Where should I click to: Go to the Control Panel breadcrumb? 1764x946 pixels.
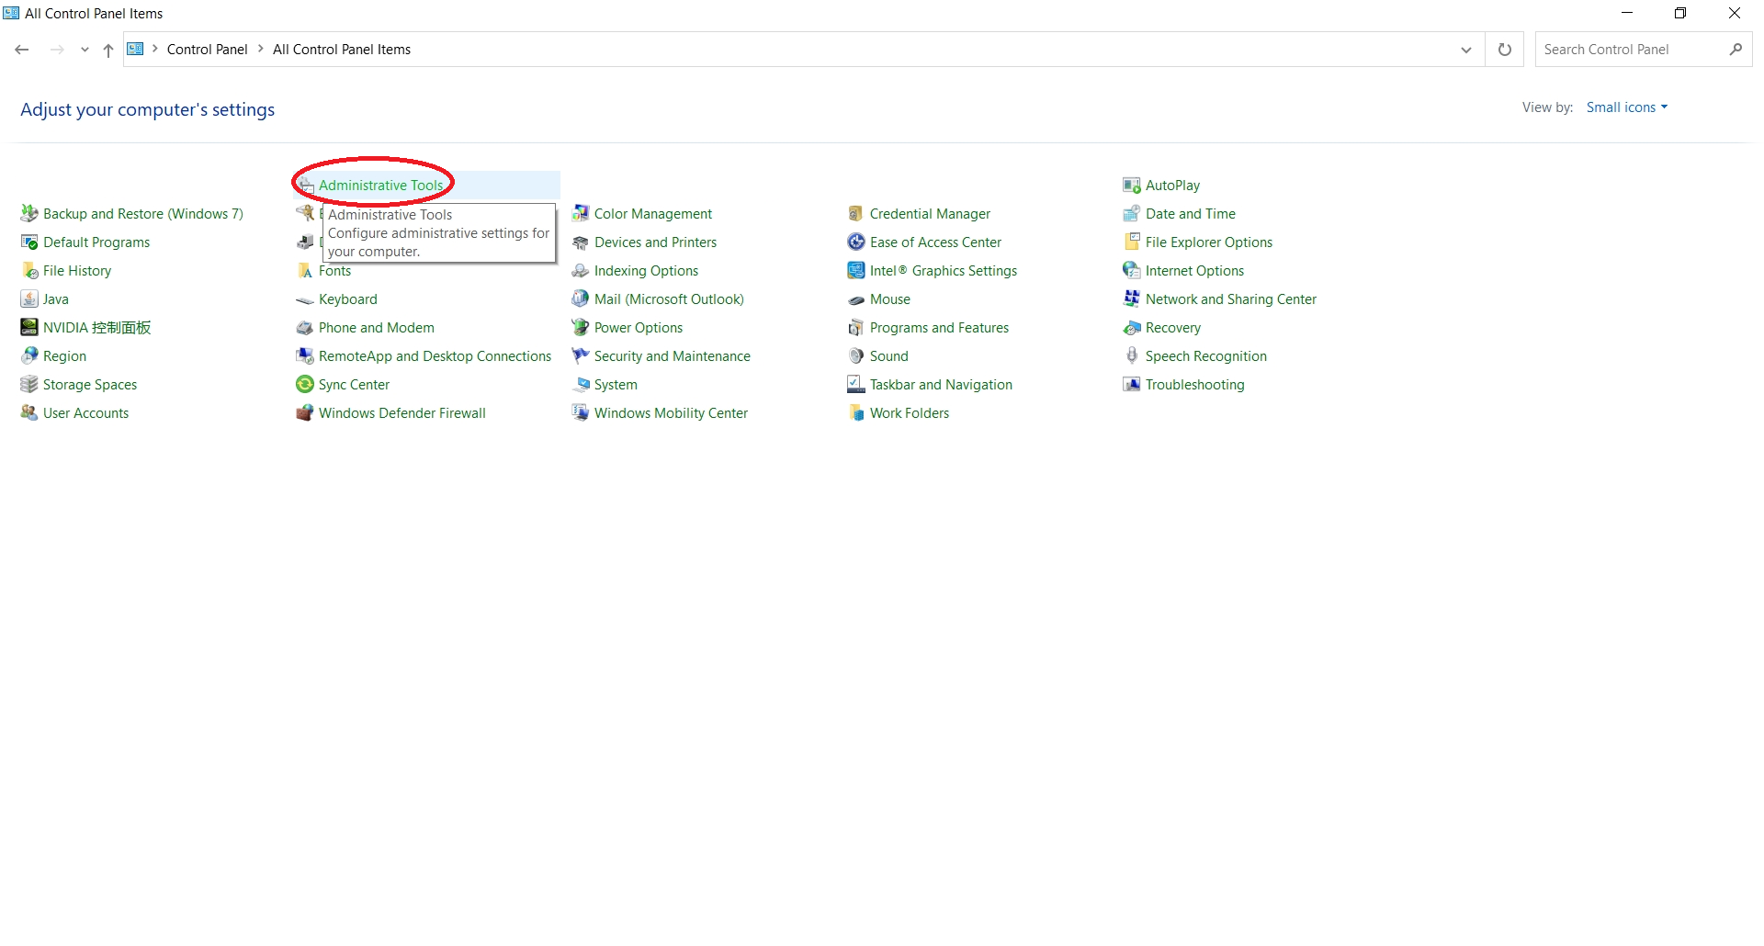(x=208, y=50)
